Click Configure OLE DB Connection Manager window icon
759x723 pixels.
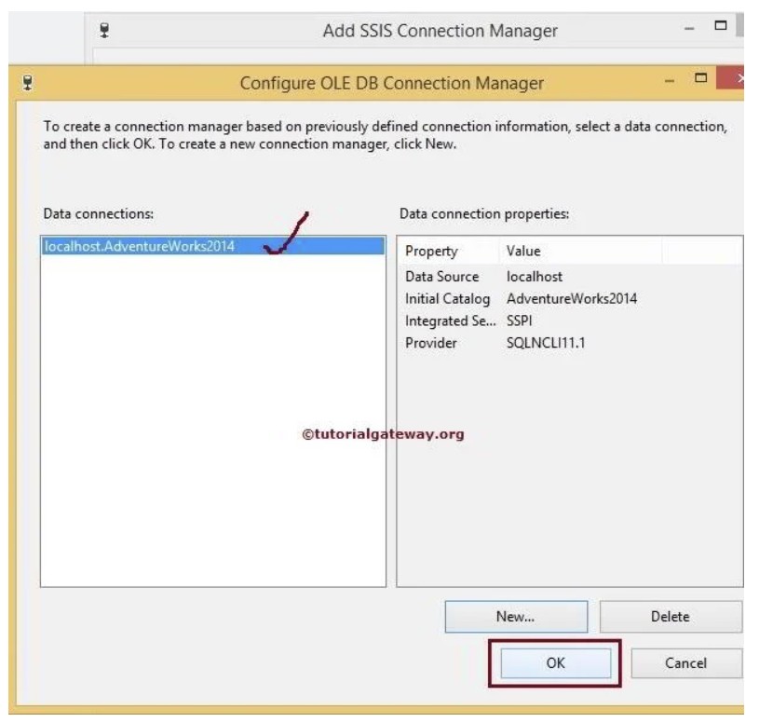click(x=28, y=82)
